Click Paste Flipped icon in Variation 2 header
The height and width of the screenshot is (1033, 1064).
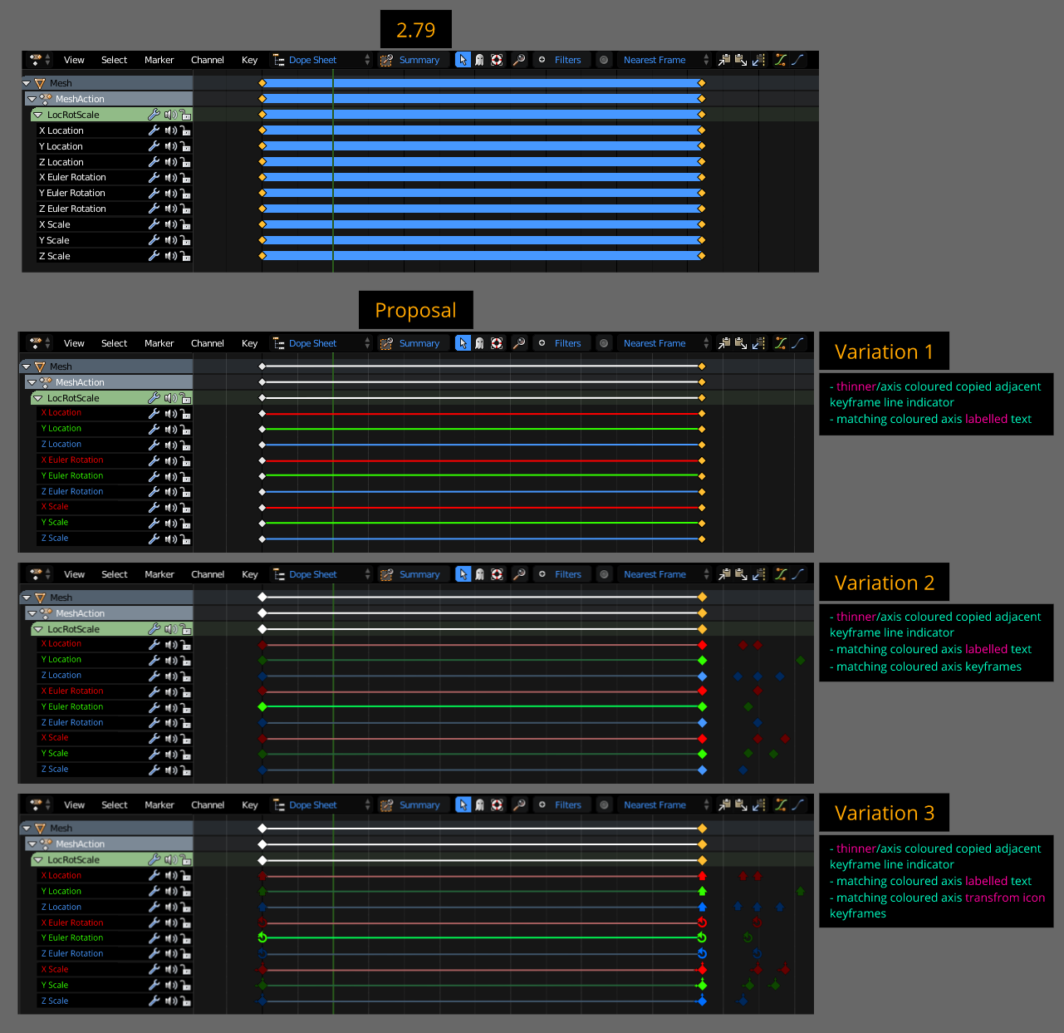pos(758,574)
